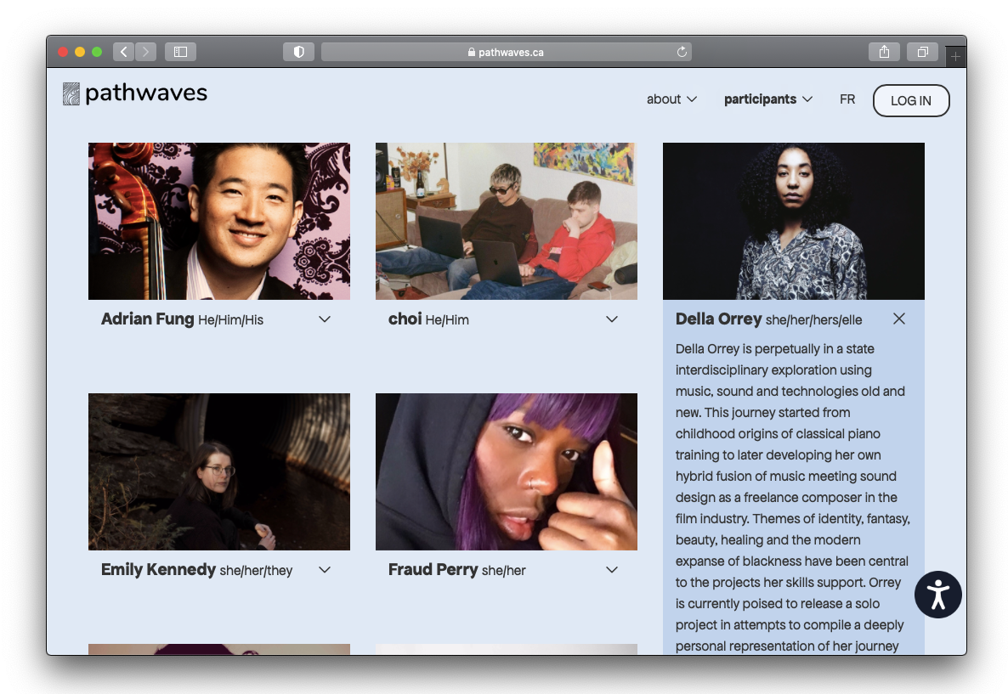The image size is (1008, 694).
Task: Click the yellow minimize window button
Action: (x=80, y=52)
